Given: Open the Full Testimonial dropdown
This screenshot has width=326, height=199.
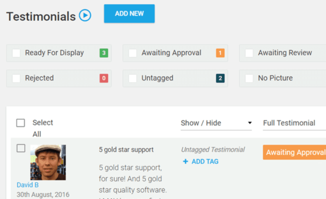Looking at the screenshot, I should click(294, 123).
